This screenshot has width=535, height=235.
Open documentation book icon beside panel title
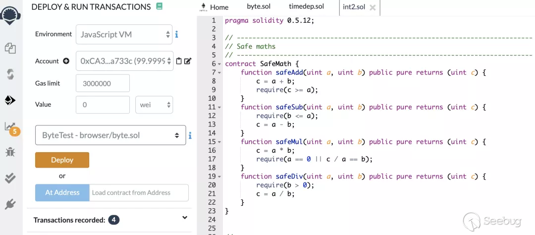159,6
